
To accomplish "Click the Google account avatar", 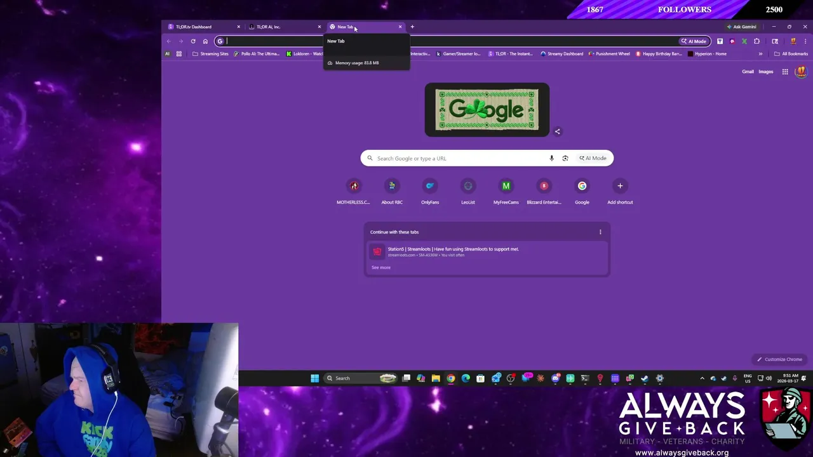I will coord(801,72).
